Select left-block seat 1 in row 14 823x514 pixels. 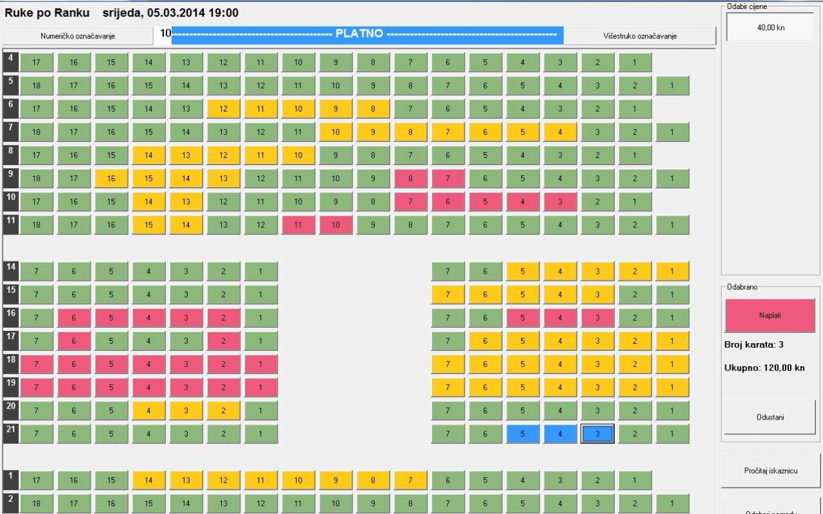[x=260, y=271]
